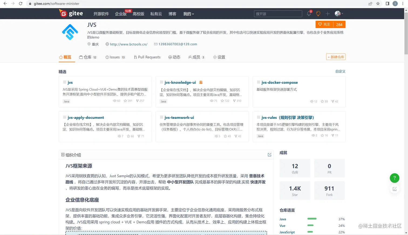Click the green help question button
The image size is (408, 235).
(x=395, y=178)
